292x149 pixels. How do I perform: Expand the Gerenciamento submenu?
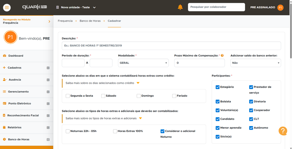(x=48, y=92)
